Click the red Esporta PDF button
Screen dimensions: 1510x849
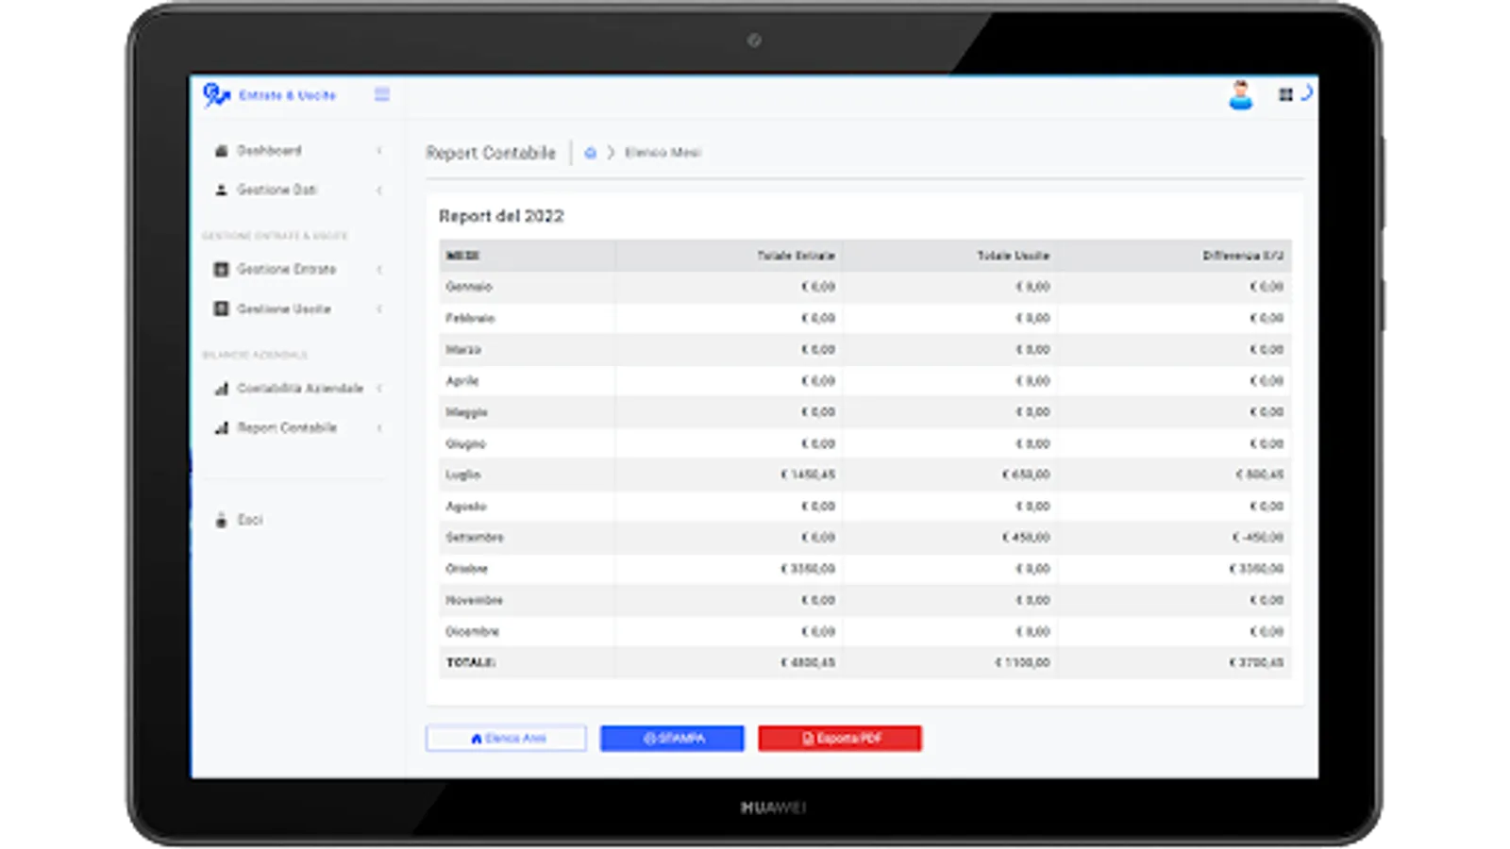click(840, 739)
